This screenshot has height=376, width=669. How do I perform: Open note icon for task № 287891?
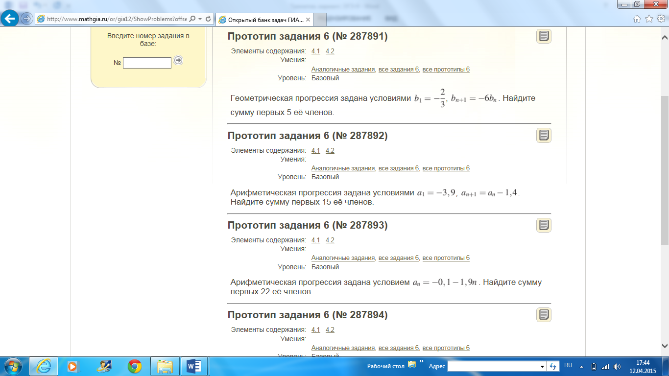point(544,36)
